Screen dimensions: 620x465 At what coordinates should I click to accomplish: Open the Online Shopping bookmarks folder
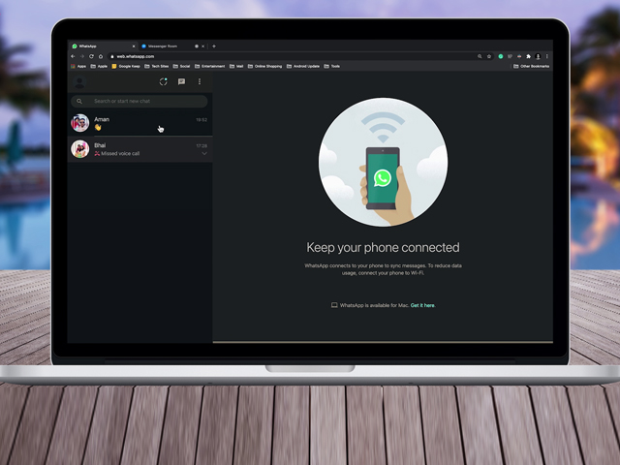(x=264, y=67)
